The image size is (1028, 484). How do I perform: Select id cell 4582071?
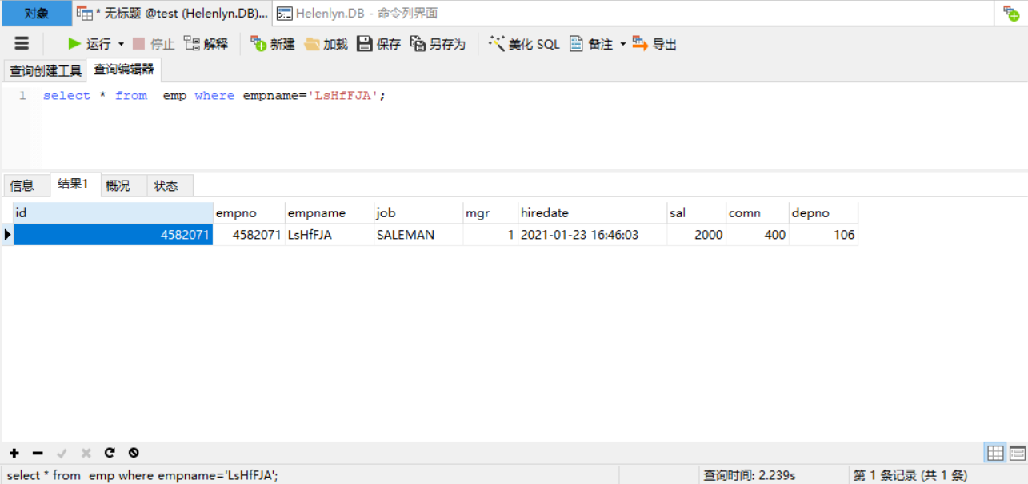(x=113, y=235)
